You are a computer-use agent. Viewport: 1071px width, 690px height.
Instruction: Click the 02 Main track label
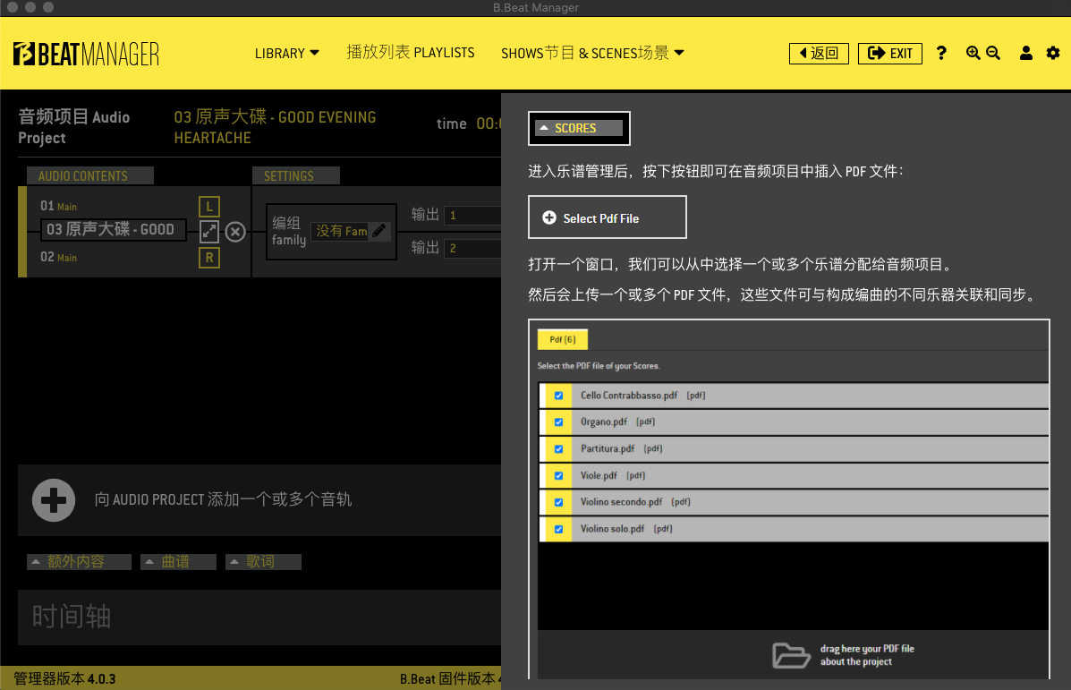click(x=58, y=258)
